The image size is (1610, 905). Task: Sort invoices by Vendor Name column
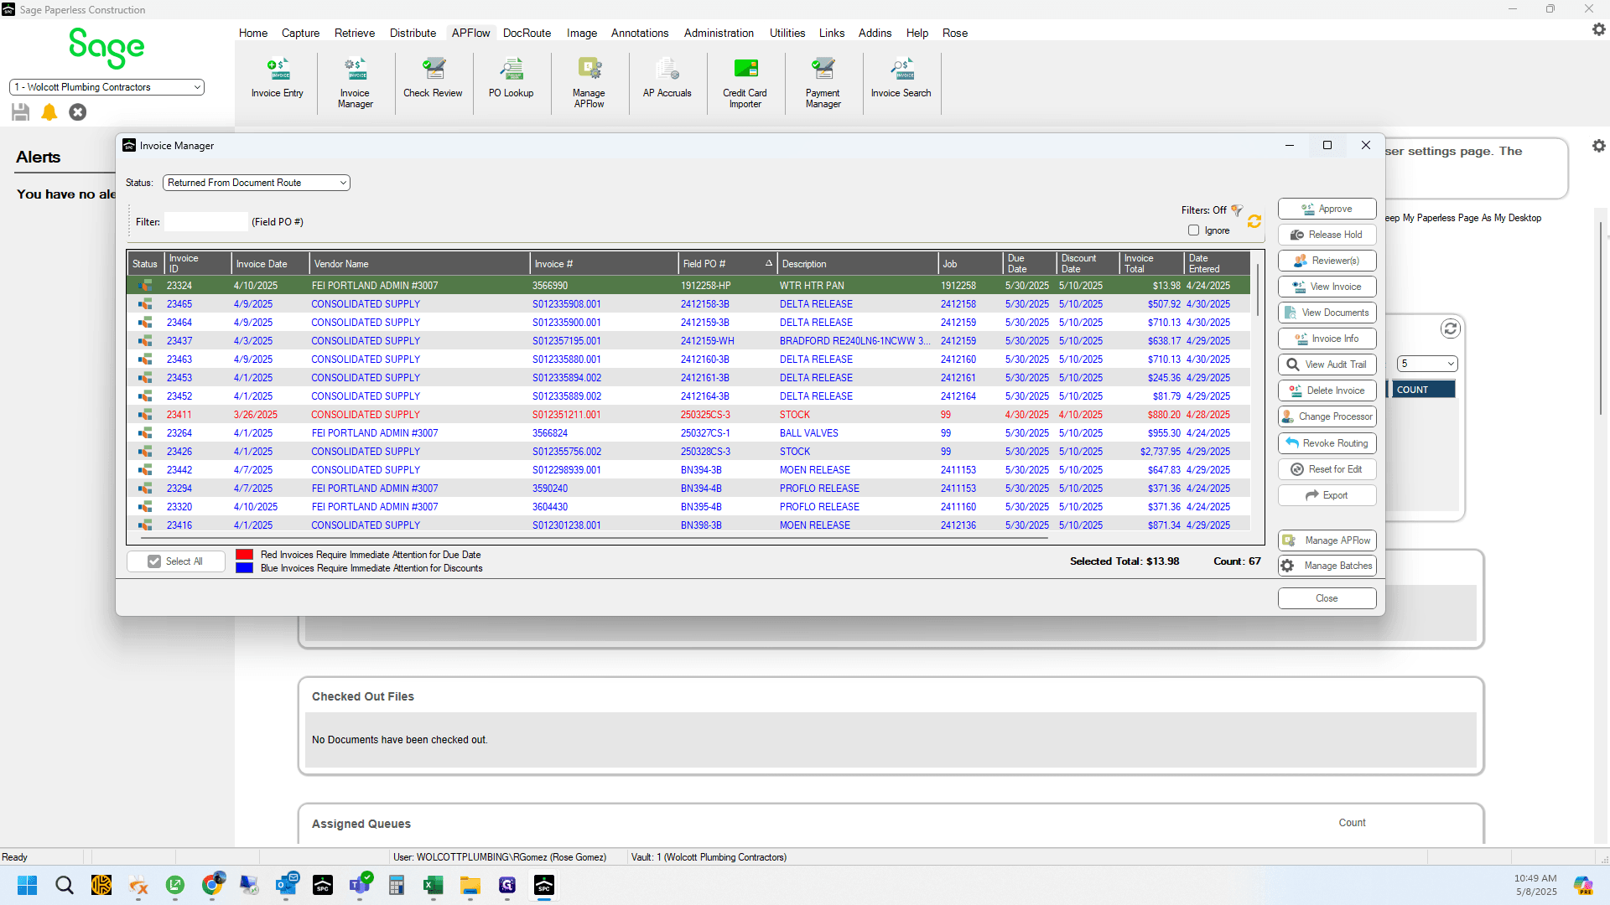(420, 264)
